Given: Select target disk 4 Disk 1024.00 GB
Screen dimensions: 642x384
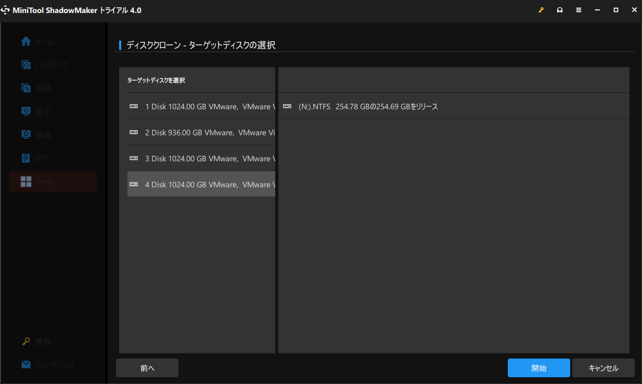Looking at the screenshot, I should pyautogui.click(x=201, y=184).
